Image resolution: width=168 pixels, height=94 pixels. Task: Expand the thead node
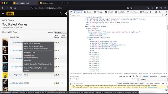[x=88, y=36]
